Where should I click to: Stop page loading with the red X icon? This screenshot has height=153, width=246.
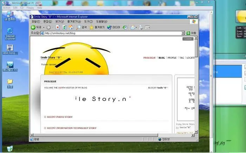pos(58,27)
